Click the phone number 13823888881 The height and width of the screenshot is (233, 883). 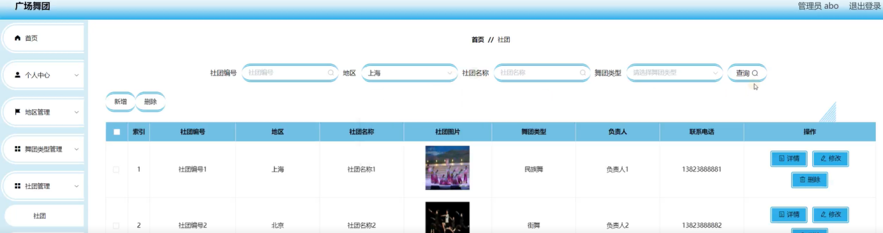702,170
